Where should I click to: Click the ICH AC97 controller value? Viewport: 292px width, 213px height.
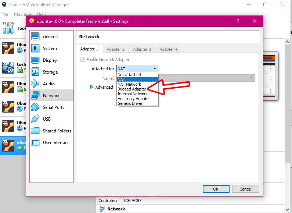[133, 200]
